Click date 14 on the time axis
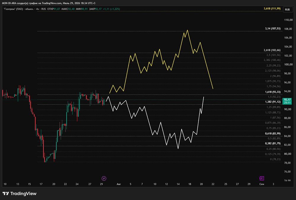The height and width of the screenshot is (200, 296). (178, 184)
